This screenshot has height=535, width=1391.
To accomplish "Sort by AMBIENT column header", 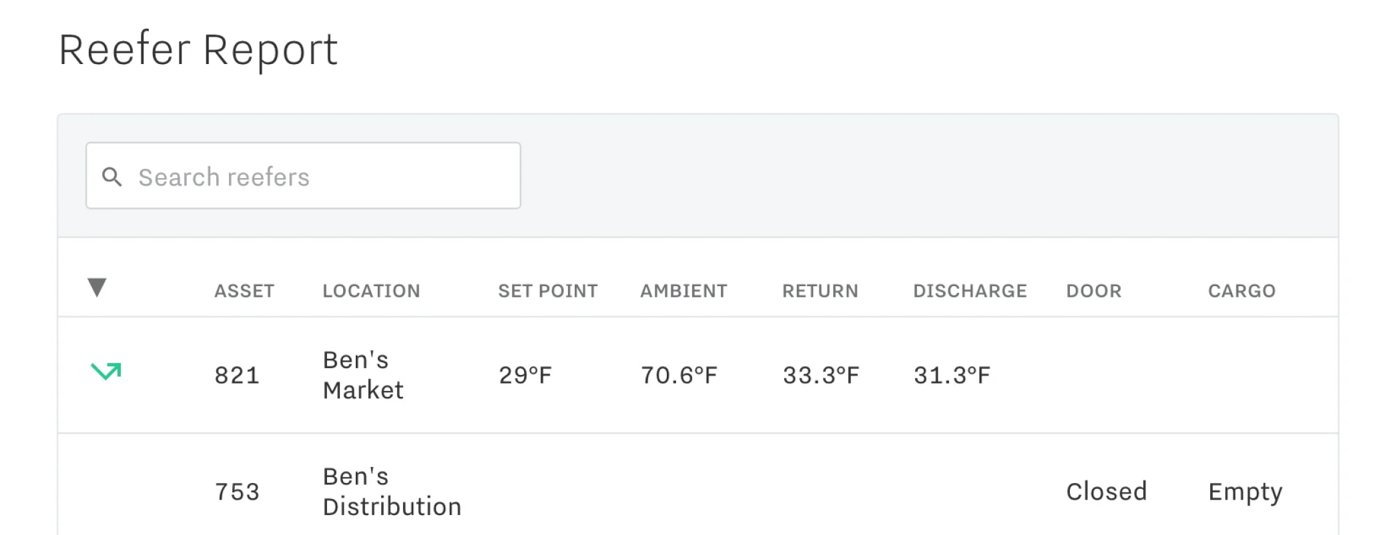I will tap(683, 290).
